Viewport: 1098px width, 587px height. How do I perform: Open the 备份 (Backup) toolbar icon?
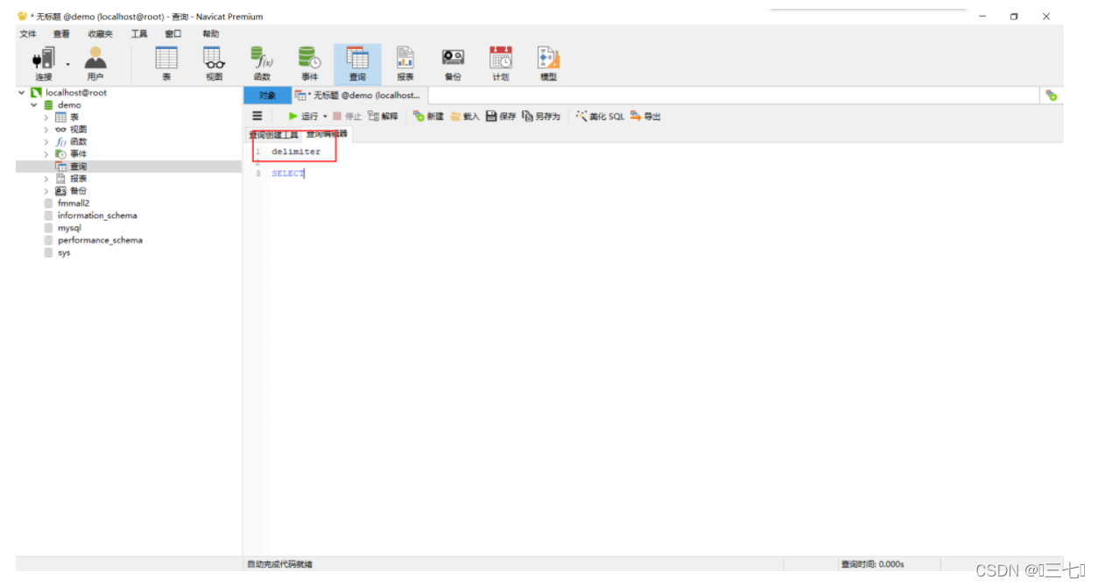pyautogui.click(x=453, y=61)
